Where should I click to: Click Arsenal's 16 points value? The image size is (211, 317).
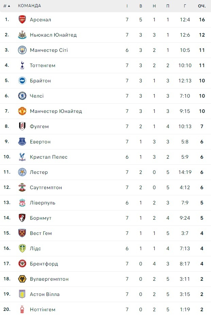[x=202, y=20]
